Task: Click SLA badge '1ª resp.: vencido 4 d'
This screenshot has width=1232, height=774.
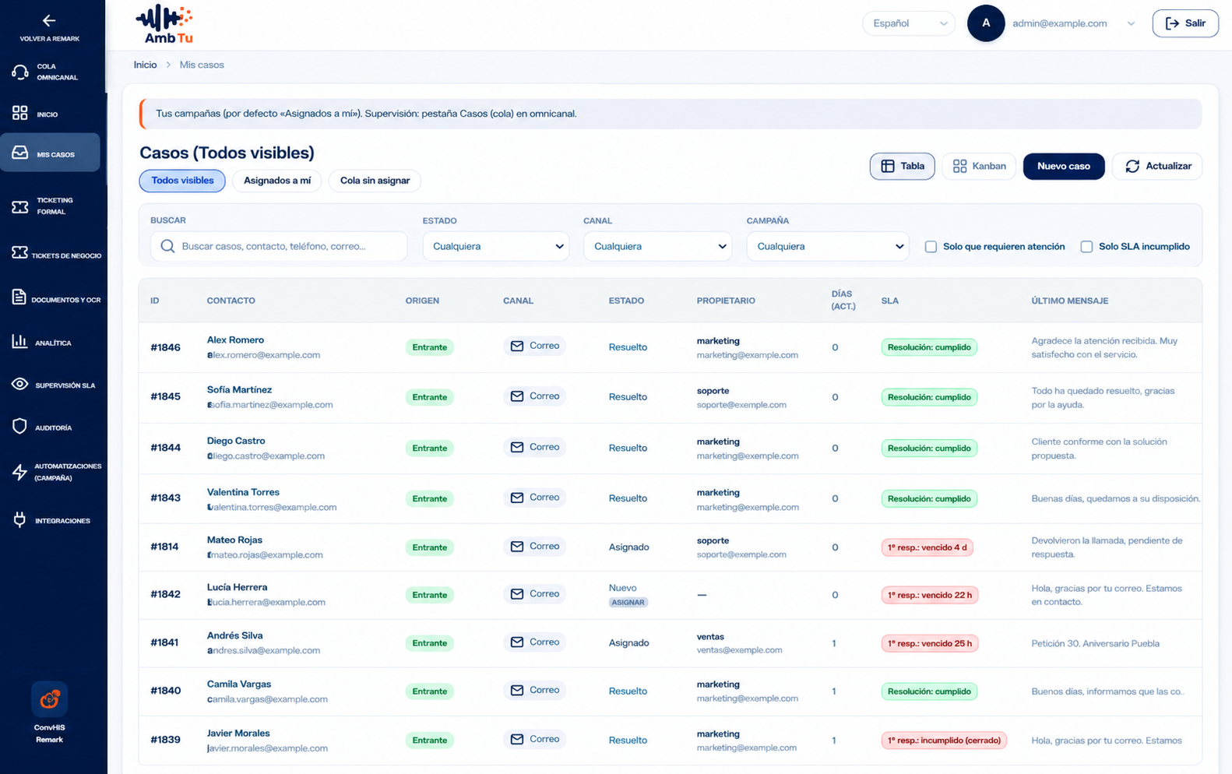Action: 928,547
